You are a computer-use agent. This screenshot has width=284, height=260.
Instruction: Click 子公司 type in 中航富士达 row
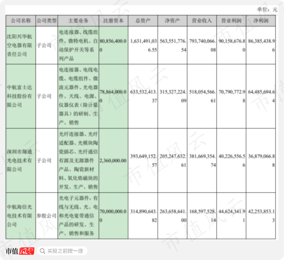44,96
